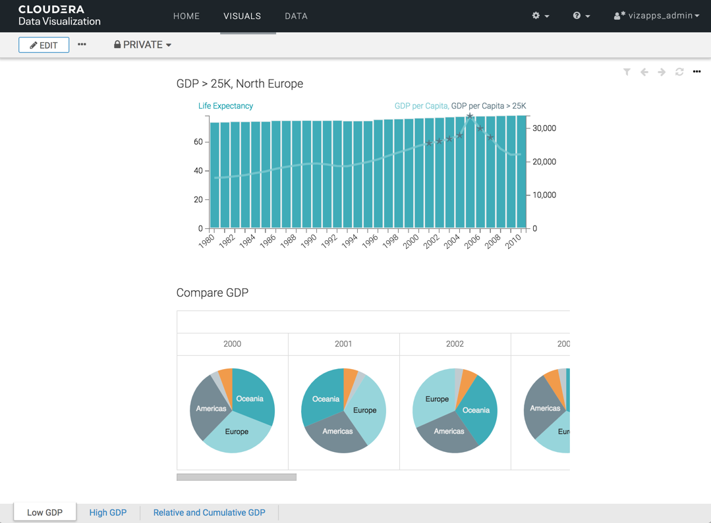The image size is (711, 523).
Task: Open the settings gear menu
Action: (x=540, y=16)
